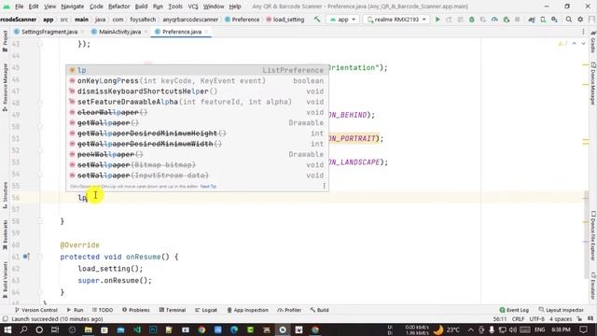Toggle the Structure side panel
597x336 pixels.
click(5, 195)
